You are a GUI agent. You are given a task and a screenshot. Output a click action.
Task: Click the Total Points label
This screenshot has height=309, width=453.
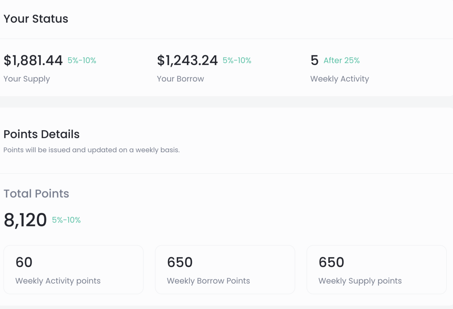pos(36,194)
